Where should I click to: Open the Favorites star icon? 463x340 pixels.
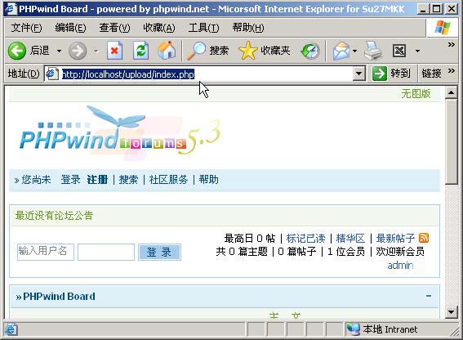tap(247, 51)
